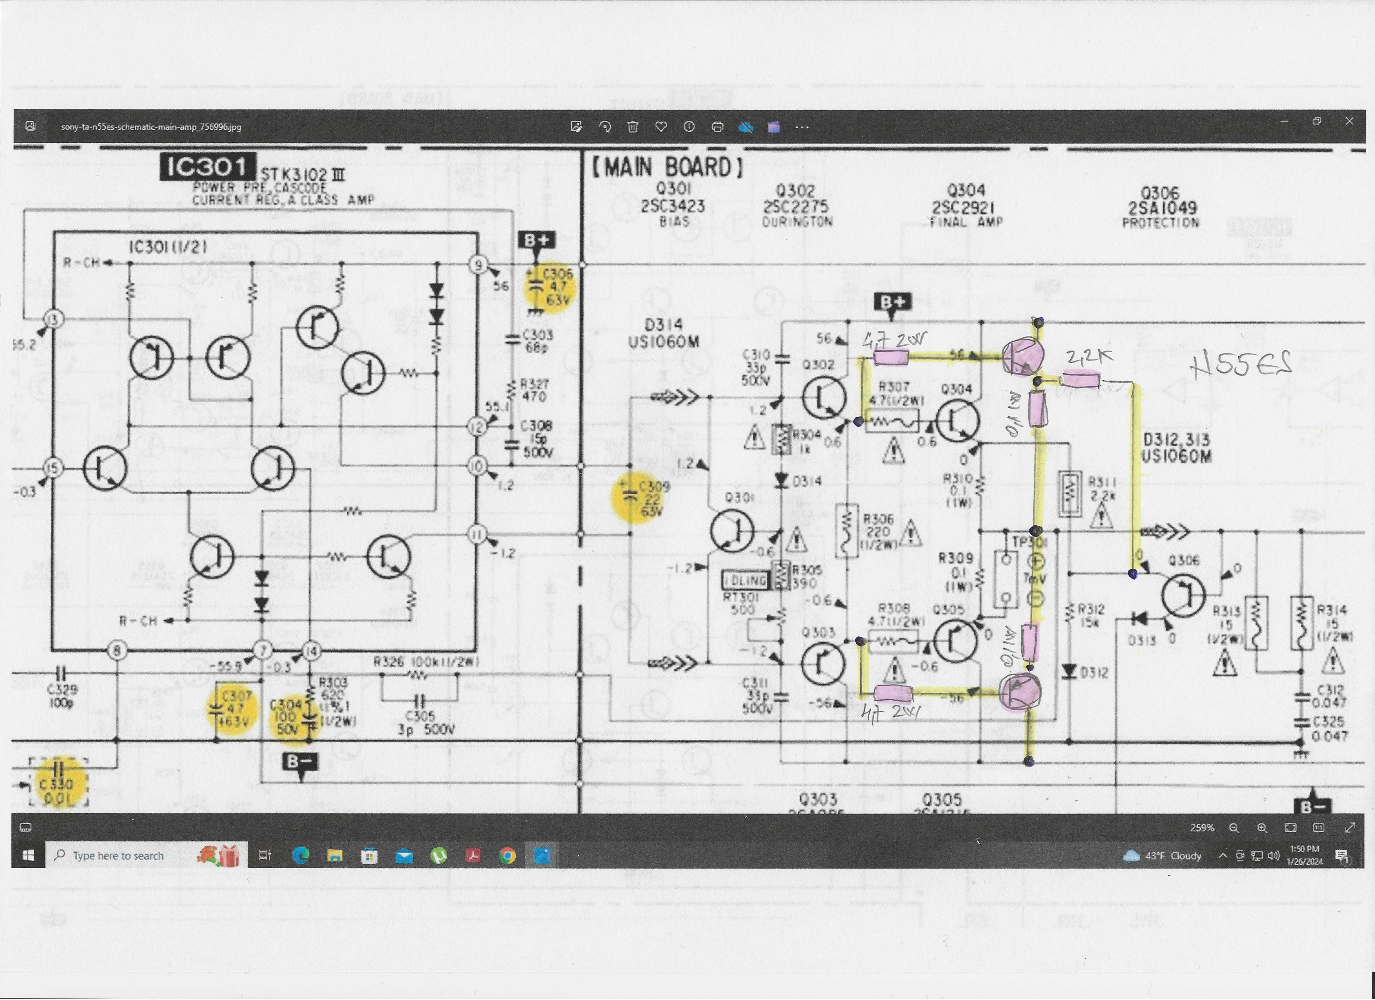
Task: Open the file info icon
Action: pos(689,127)
